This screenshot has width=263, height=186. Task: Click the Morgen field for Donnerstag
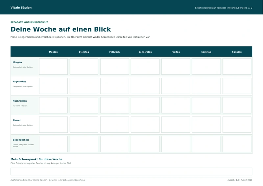(145, 66)
